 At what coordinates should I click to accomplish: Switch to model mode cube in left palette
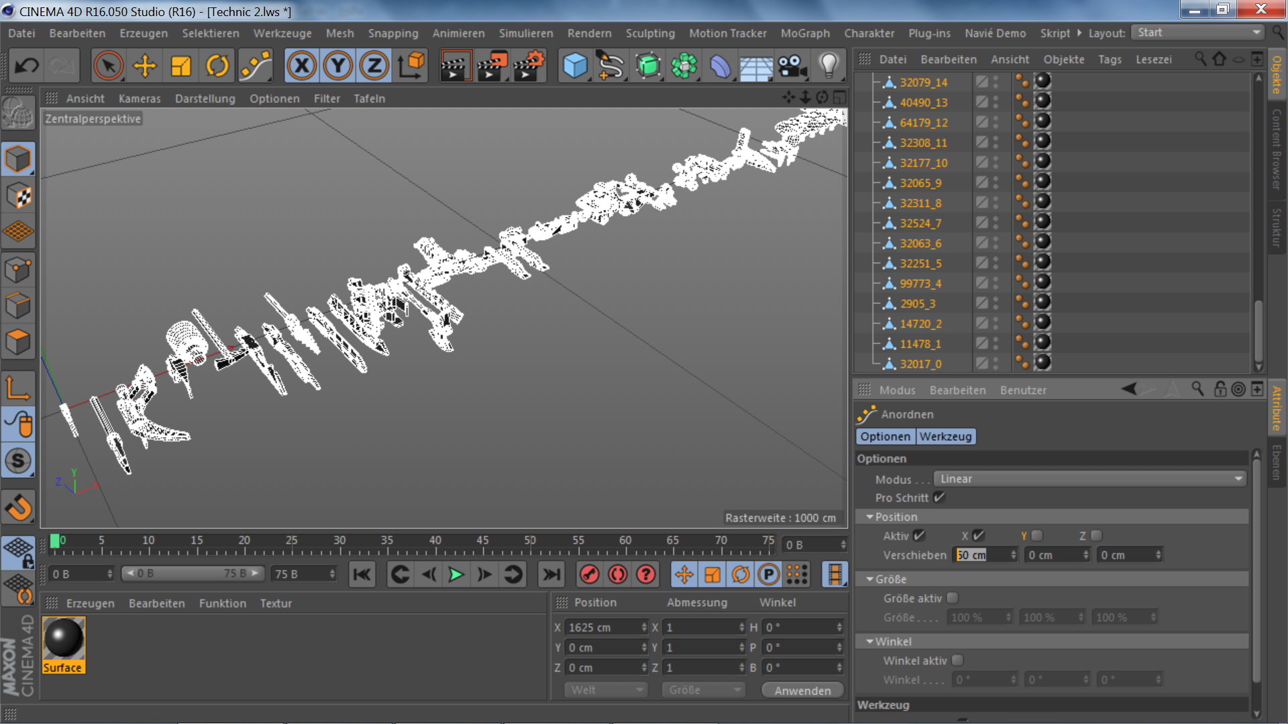pos(18,160)
